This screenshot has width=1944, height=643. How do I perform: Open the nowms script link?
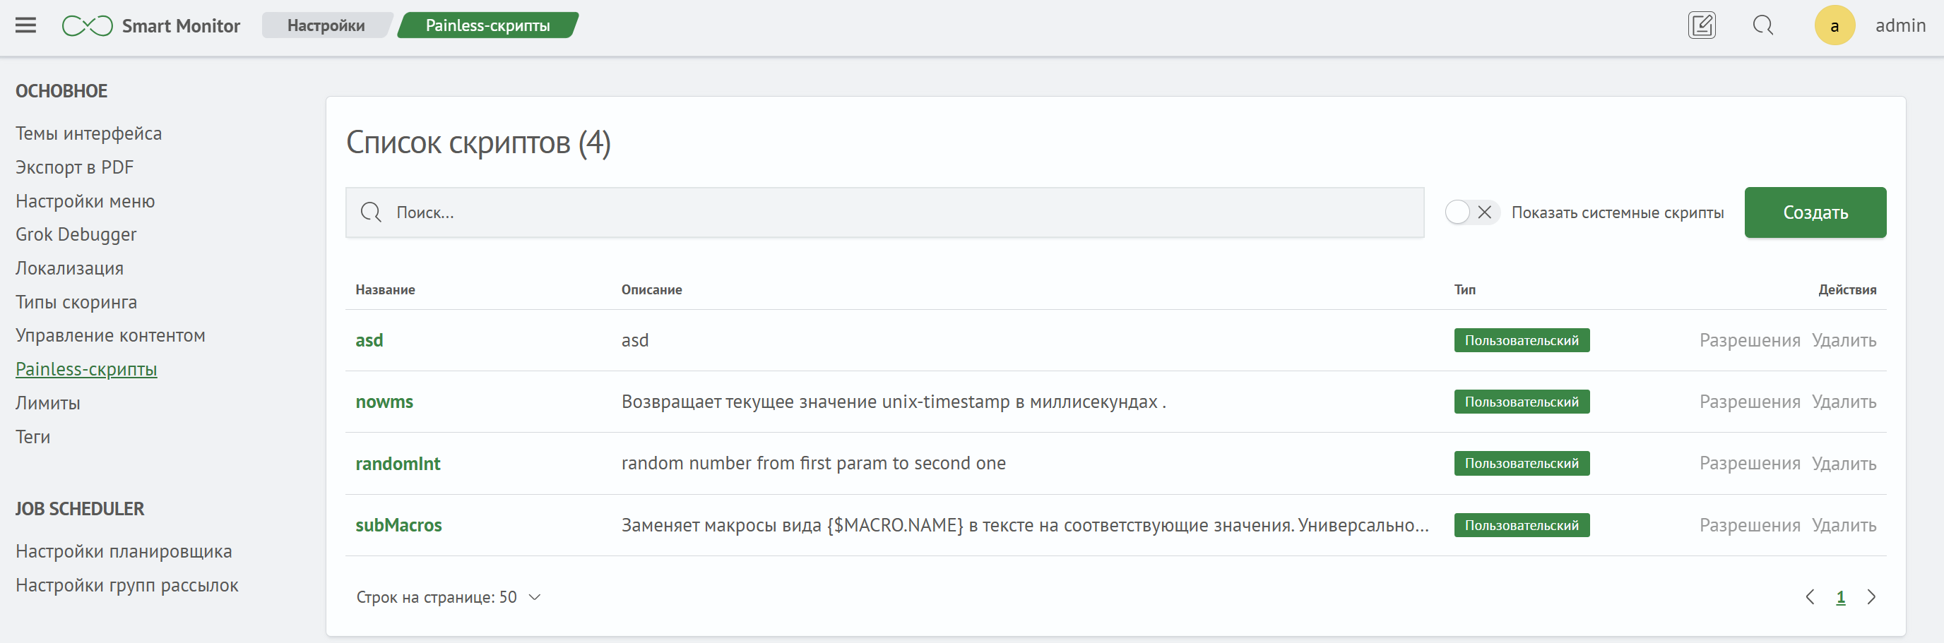point(384,401)
